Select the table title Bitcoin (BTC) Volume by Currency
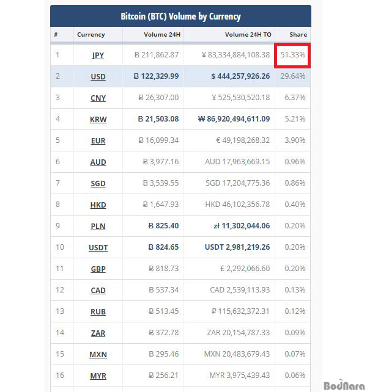The image size is (367, 392). coord(180,16)
